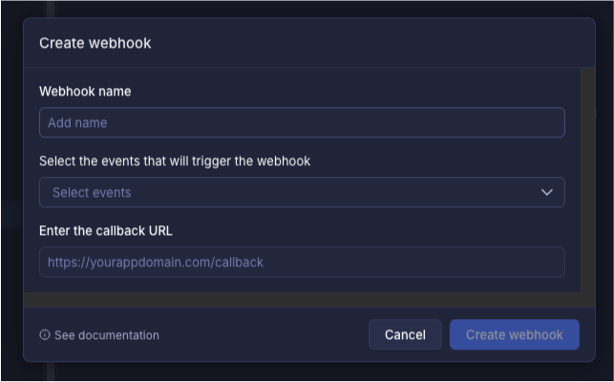Open the Select events combo box
Image resolution: width=614 pixels, height=382 pixels.
[302, 192]
